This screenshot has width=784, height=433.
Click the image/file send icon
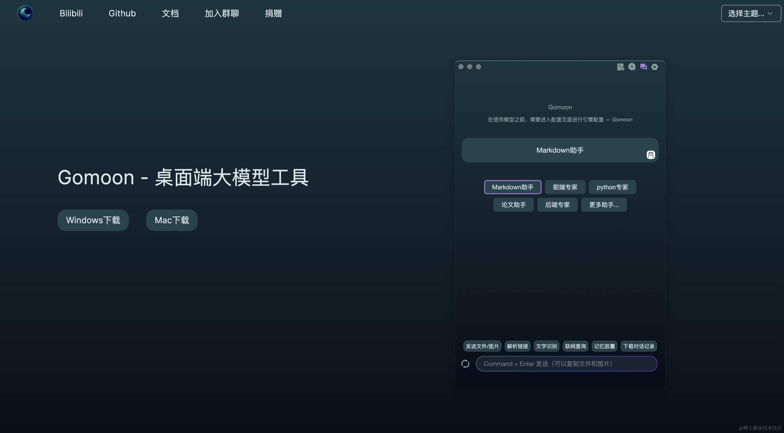[x=481, y=345]
